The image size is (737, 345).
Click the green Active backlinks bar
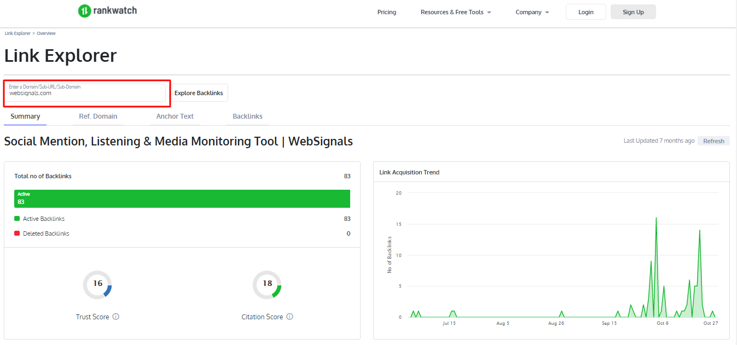pos(182,198)
